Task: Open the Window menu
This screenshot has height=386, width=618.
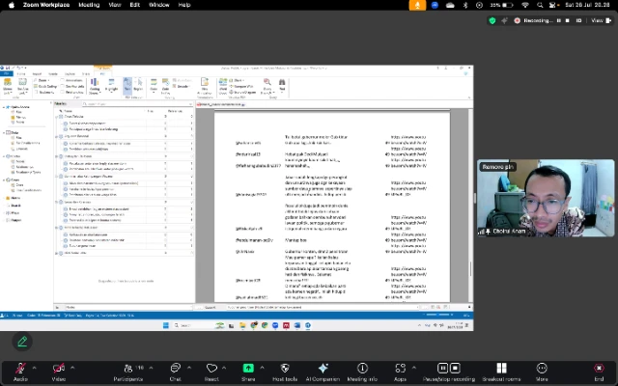Action: (159, 5)
